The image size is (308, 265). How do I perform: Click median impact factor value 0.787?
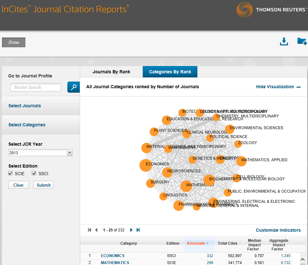tap(259, 255)
